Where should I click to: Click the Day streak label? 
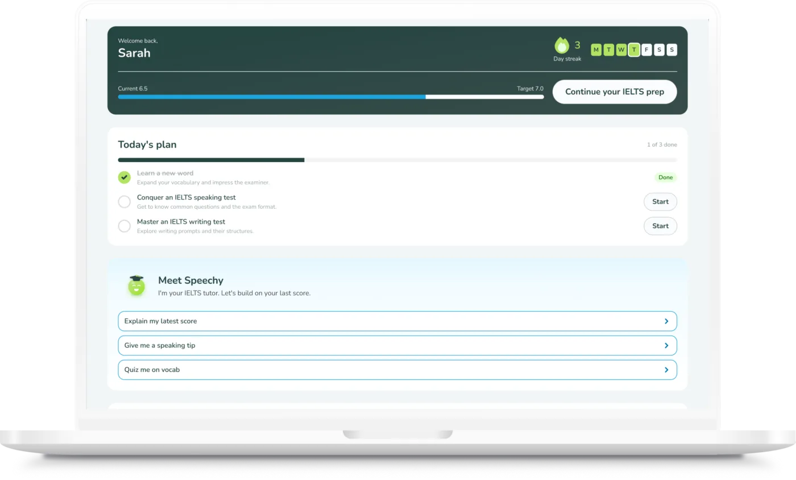coord(567,59)
